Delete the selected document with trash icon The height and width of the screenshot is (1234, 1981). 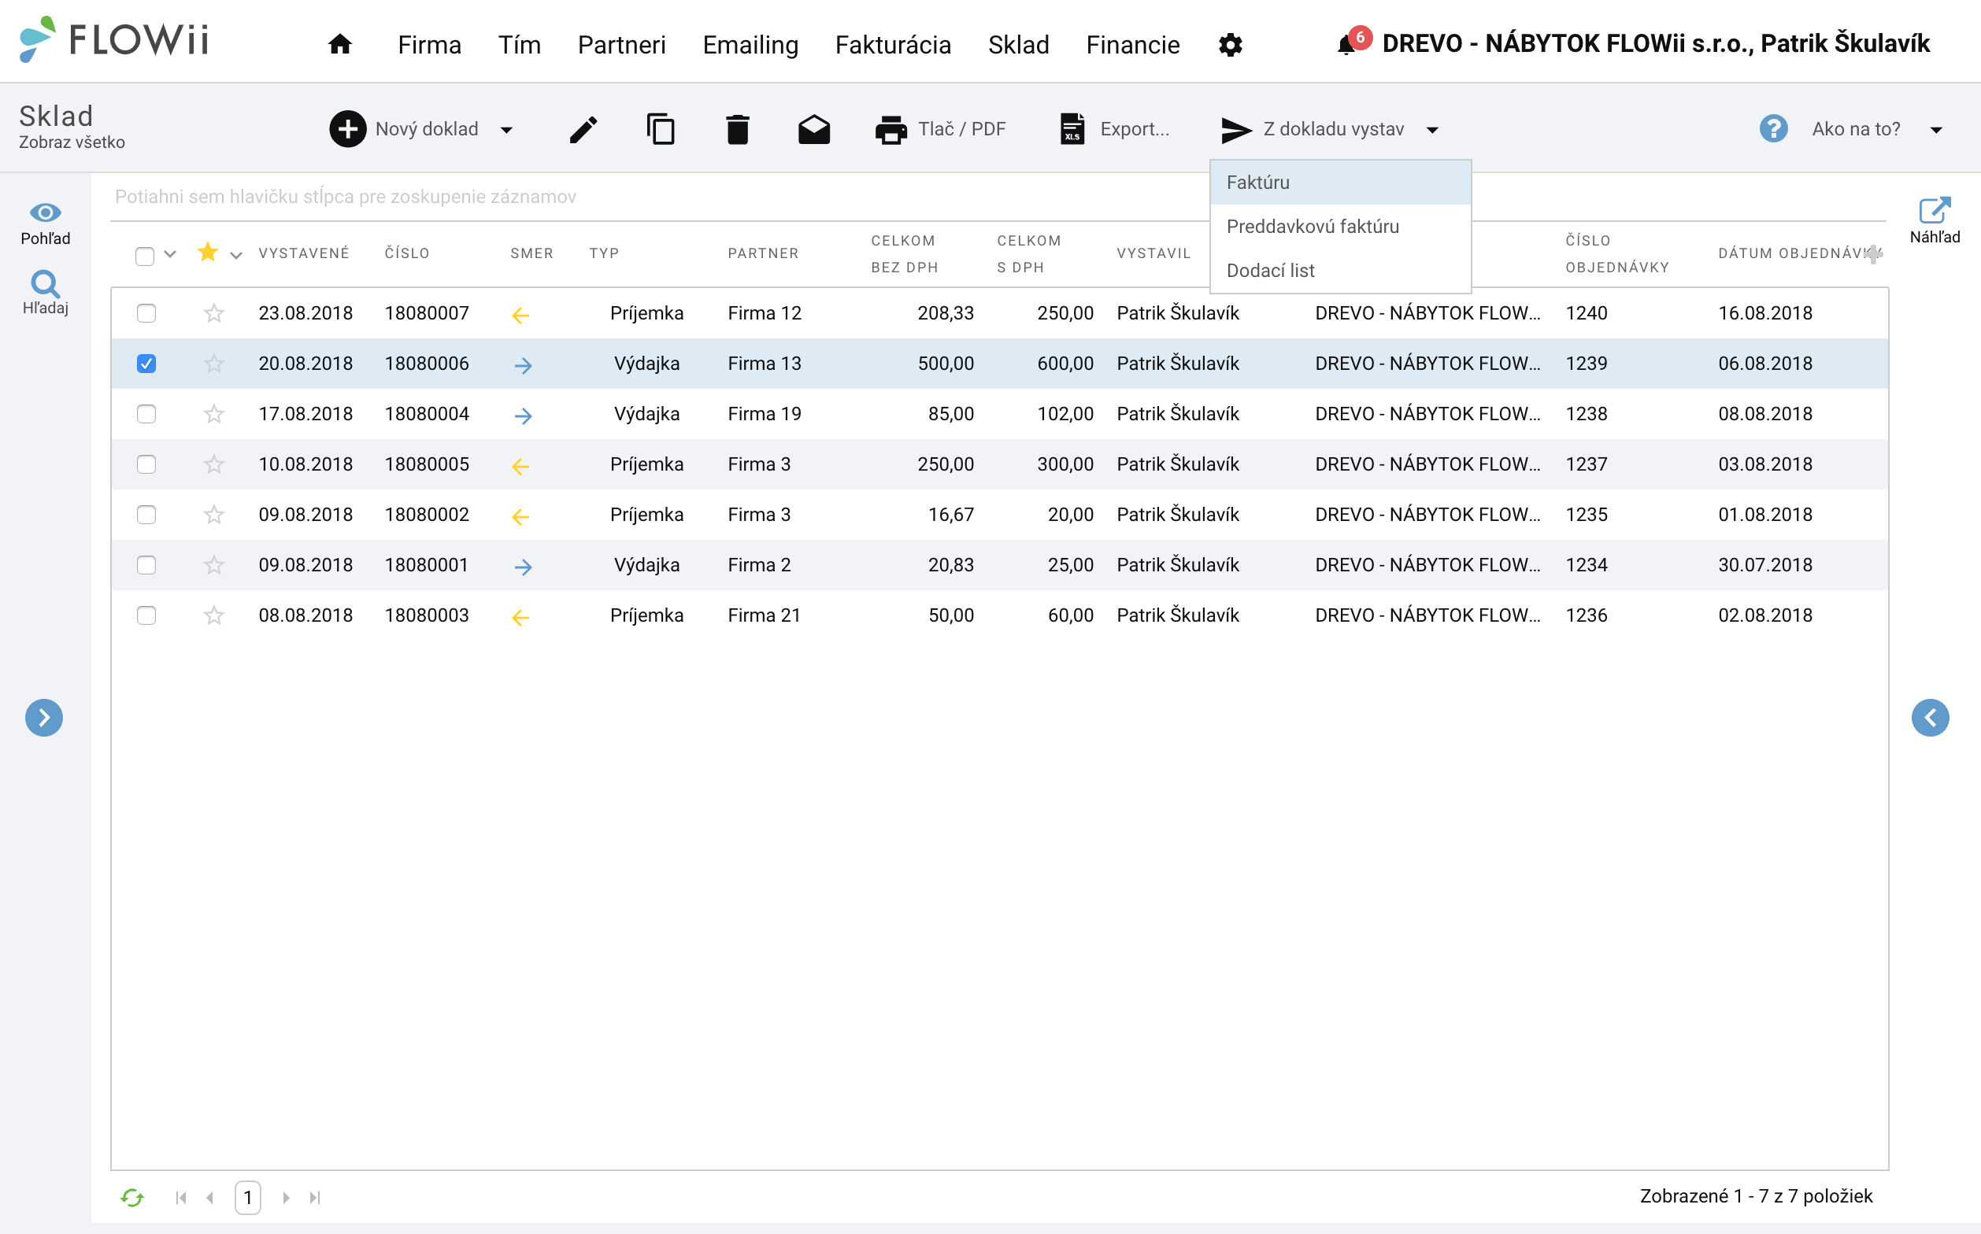[737, 129]
